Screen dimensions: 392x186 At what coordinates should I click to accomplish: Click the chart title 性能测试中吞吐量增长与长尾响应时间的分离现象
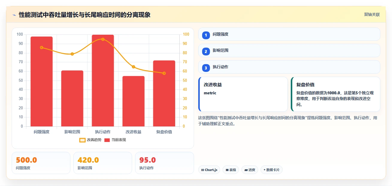84,15
